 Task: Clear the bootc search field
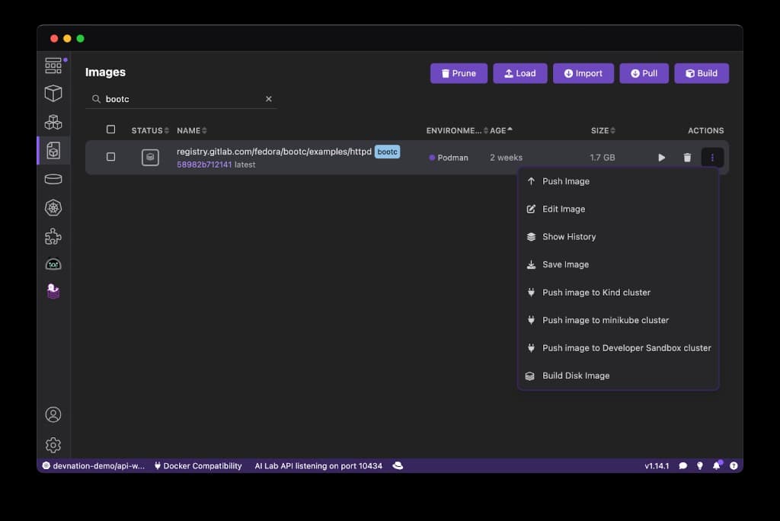tap(268, 98)
